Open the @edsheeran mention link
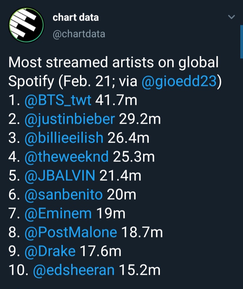Viewport: 243px width, 289px height. pyautogui.click(x=74, y=270)
